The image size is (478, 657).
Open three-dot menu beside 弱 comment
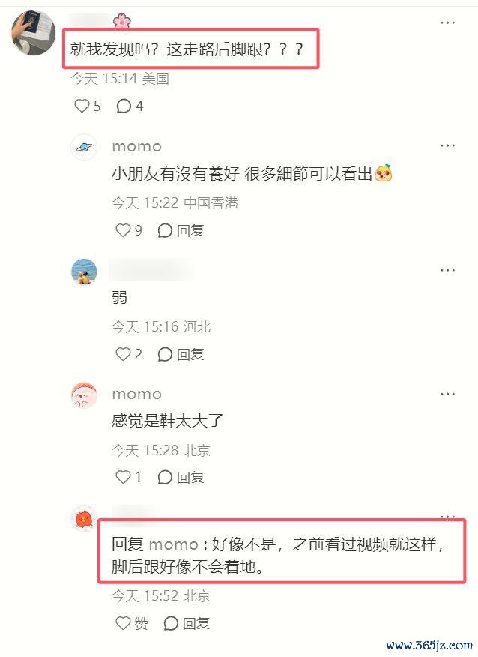(x=447, y=270)
